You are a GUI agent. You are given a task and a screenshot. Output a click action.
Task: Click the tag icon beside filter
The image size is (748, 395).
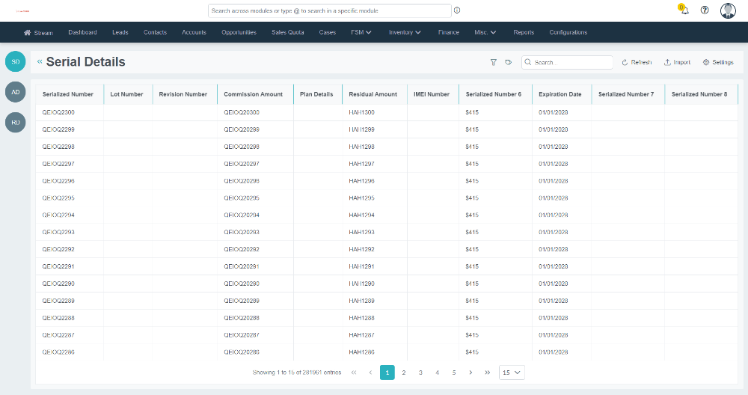pos(508,63)
